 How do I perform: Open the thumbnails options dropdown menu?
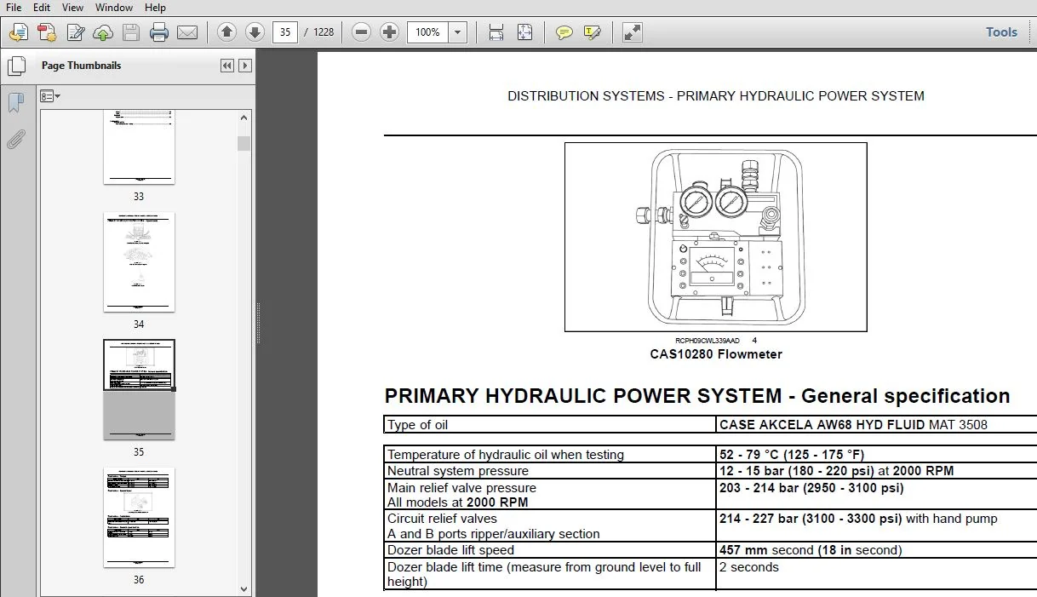point(50,96)
